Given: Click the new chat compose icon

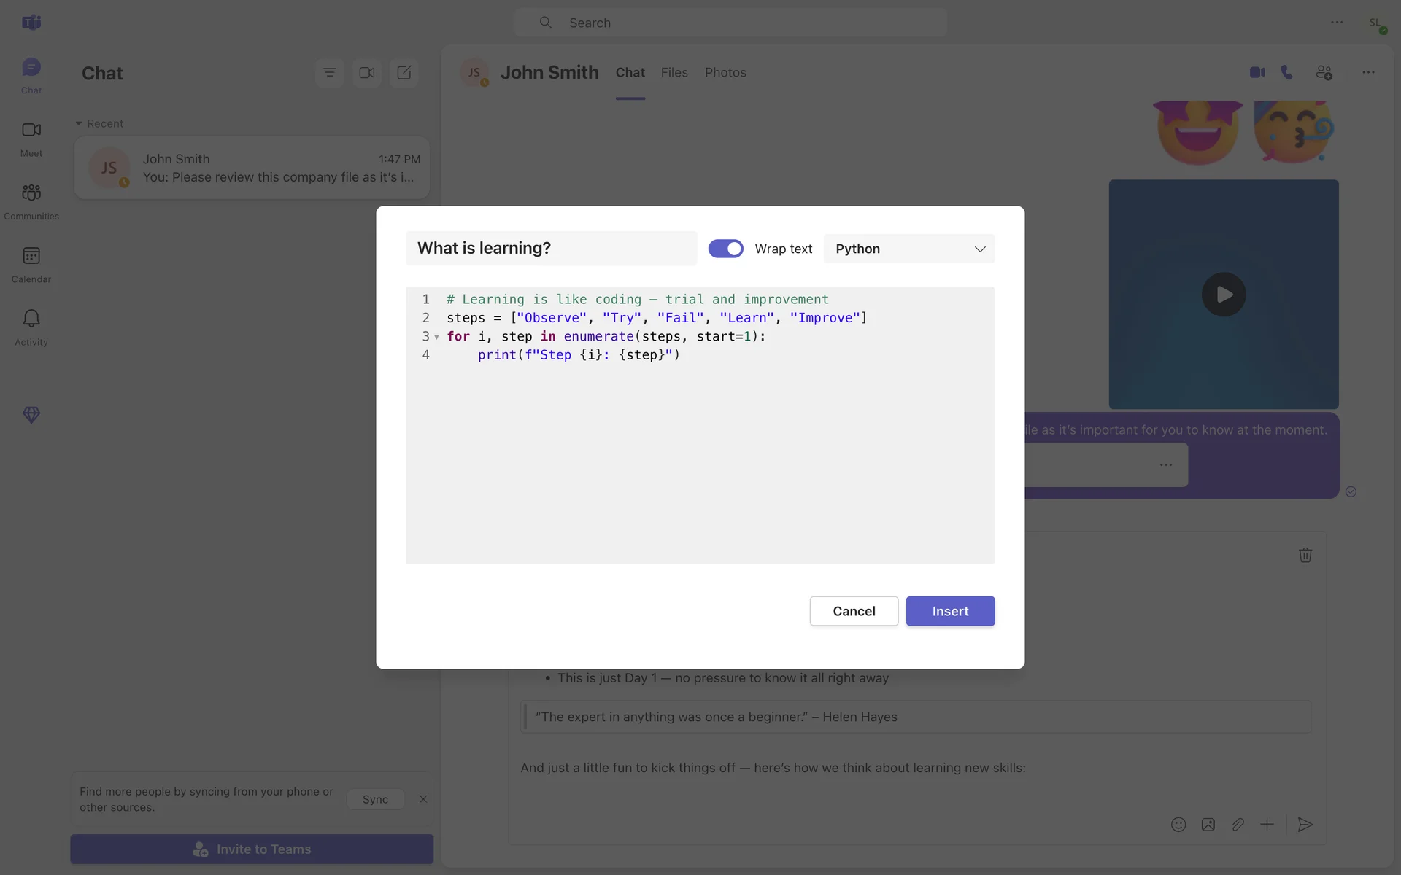Looking at the screenshot, I should (404, 72).
